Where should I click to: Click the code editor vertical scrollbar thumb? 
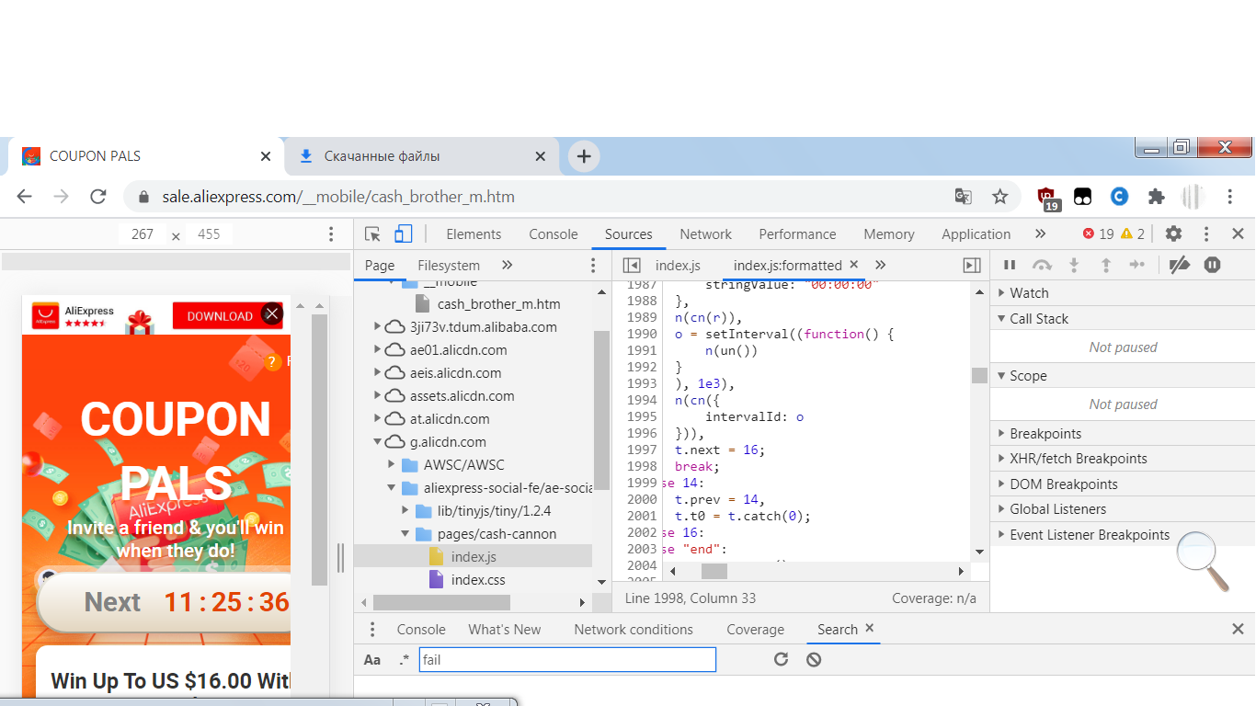click(x=979, y=375)
